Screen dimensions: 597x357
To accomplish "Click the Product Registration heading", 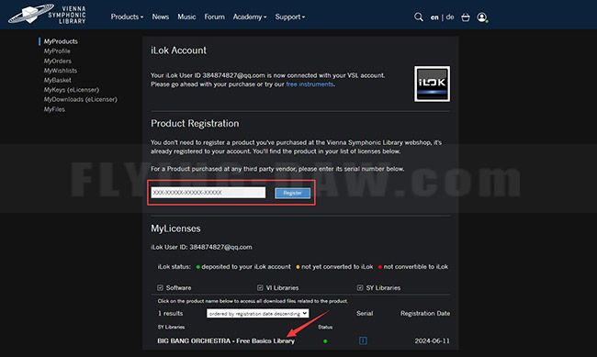I will coord(195,124).
